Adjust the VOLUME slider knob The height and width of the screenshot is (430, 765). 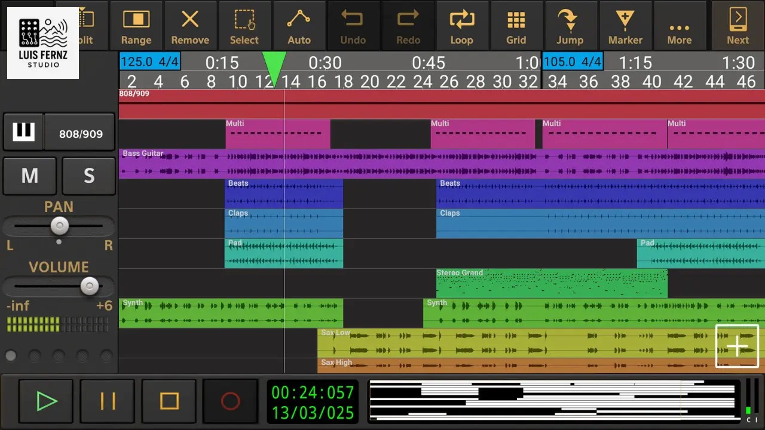pyautogui.click(x=90, y=286)
